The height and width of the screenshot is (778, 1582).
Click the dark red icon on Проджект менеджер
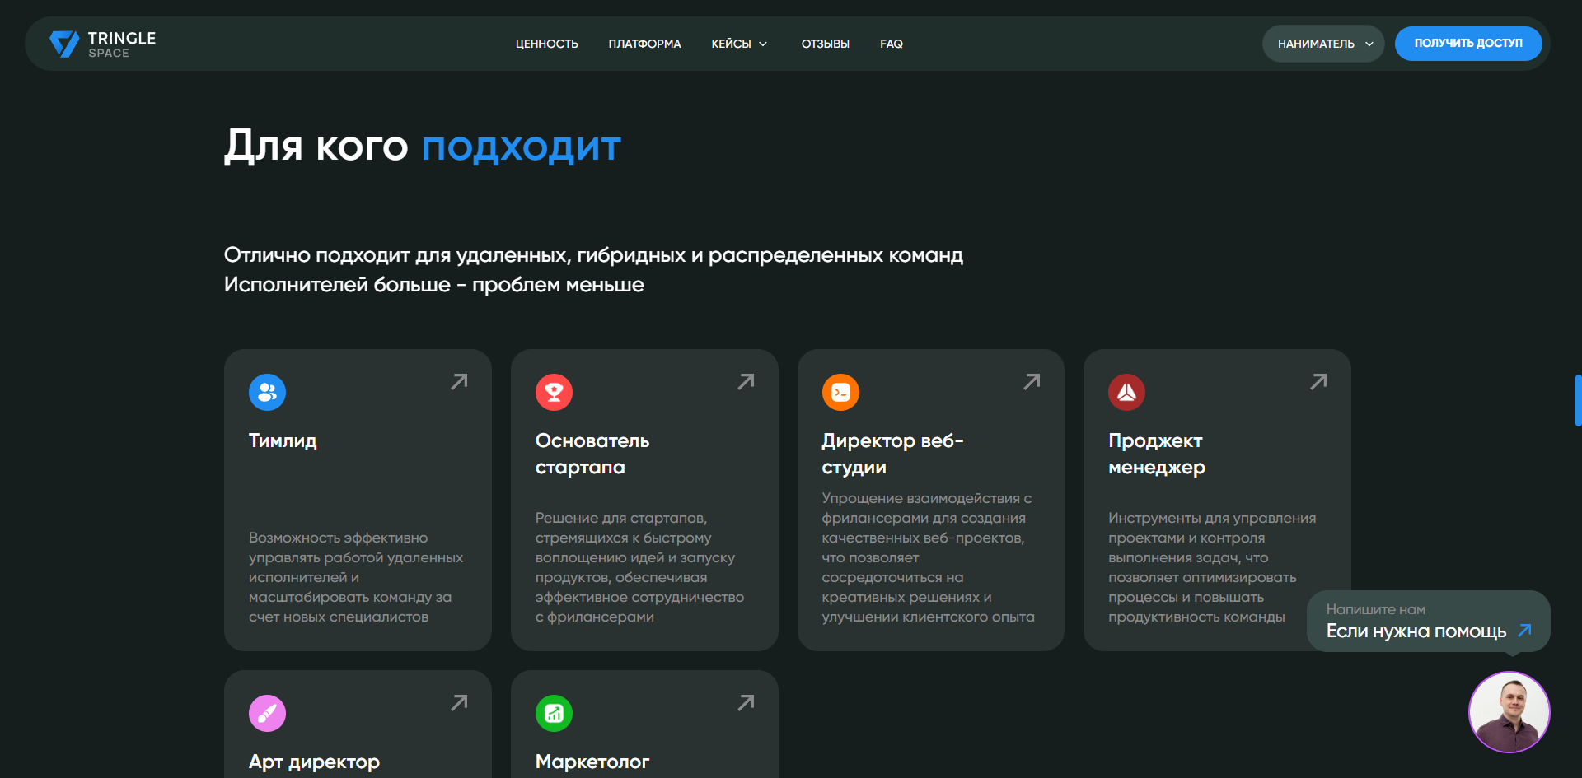(x=1126, y=392)
